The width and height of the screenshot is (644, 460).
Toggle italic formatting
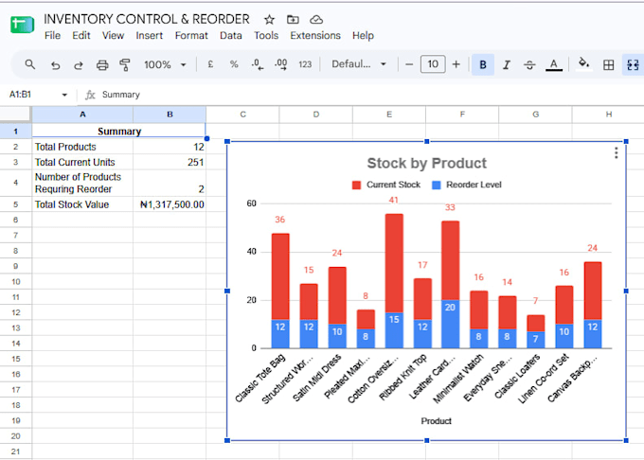tap(507, 64)
